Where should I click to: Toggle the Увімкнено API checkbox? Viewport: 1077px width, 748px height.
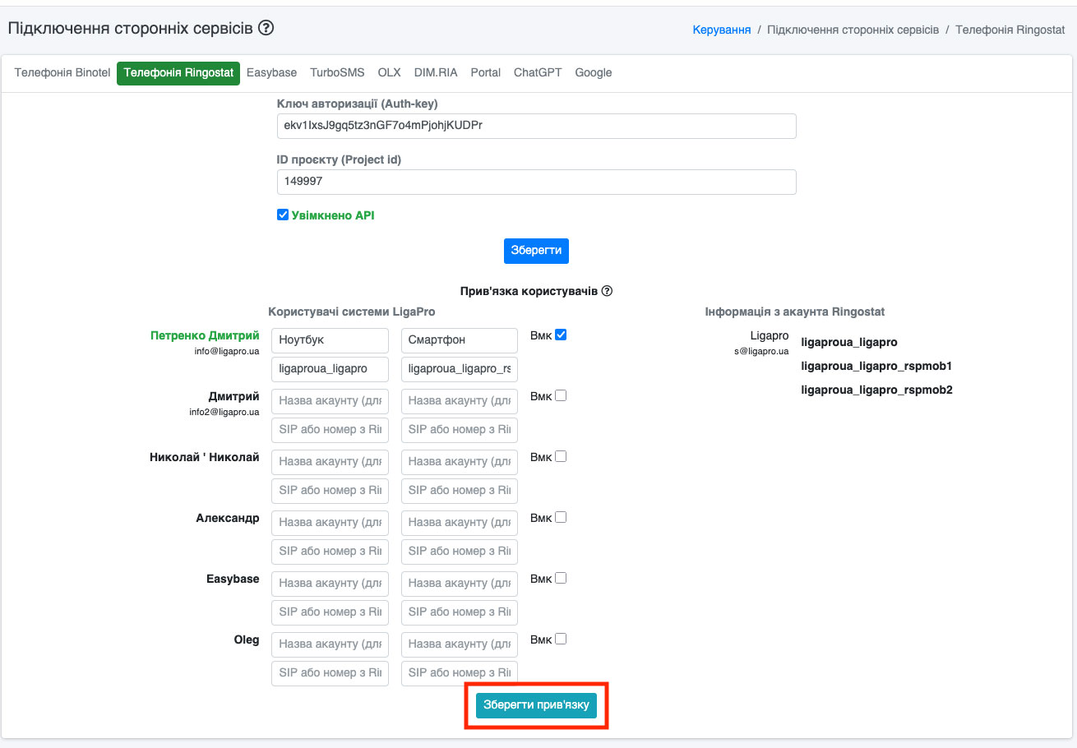click(x=283, y=215)
